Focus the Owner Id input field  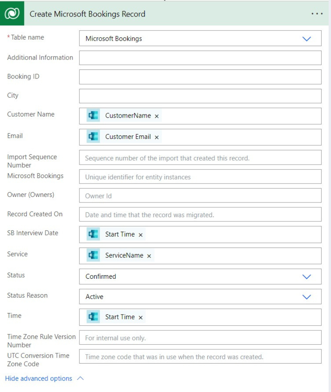coord(200,195)
